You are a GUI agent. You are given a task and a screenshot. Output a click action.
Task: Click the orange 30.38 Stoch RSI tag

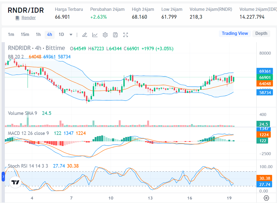coord(265,178)
